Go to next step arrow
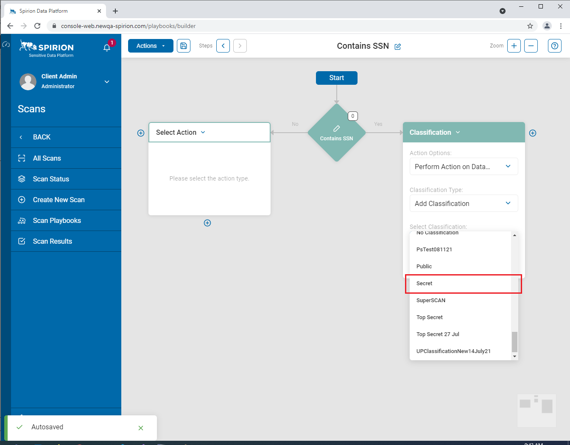Screen dimensions: 570x445 tap(240, 46)
